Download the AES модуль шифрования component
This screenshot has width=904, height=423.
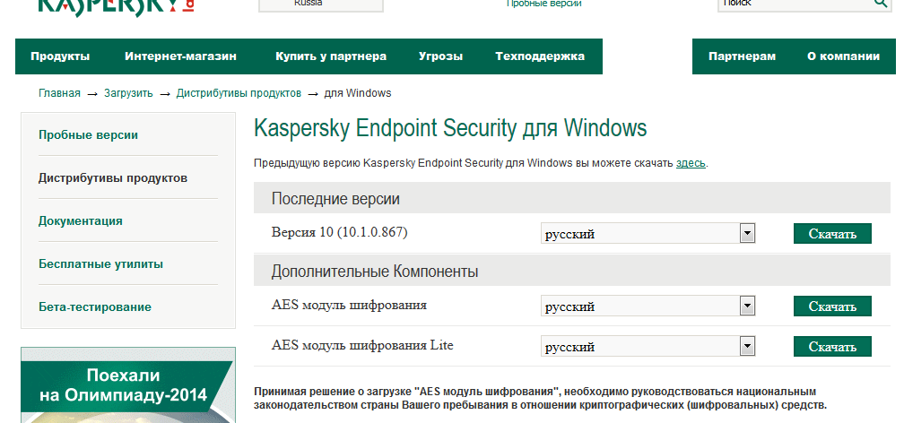pyautogui.click(x=832, y=306)
